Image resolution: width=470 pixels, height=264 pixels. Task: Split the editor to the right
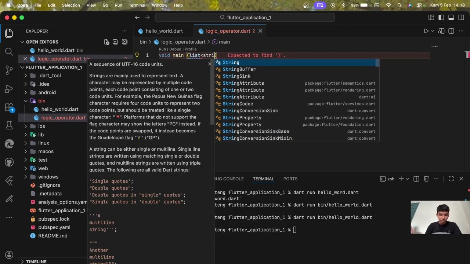coord(451,31)
